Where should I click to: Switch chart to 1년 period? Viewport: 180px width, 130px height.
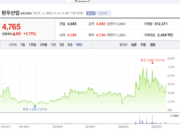pyautogui.click(x=53, y=45)
